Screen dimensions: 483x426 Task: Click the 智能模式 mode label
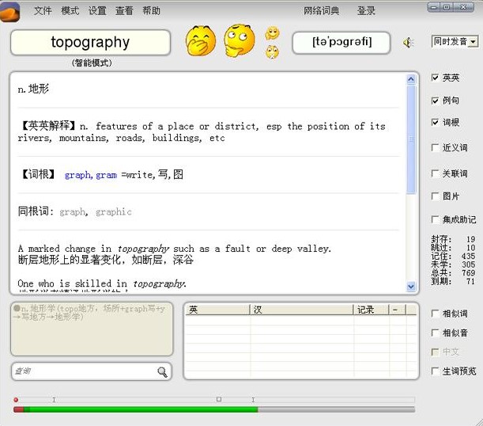(x=92, y=63)
